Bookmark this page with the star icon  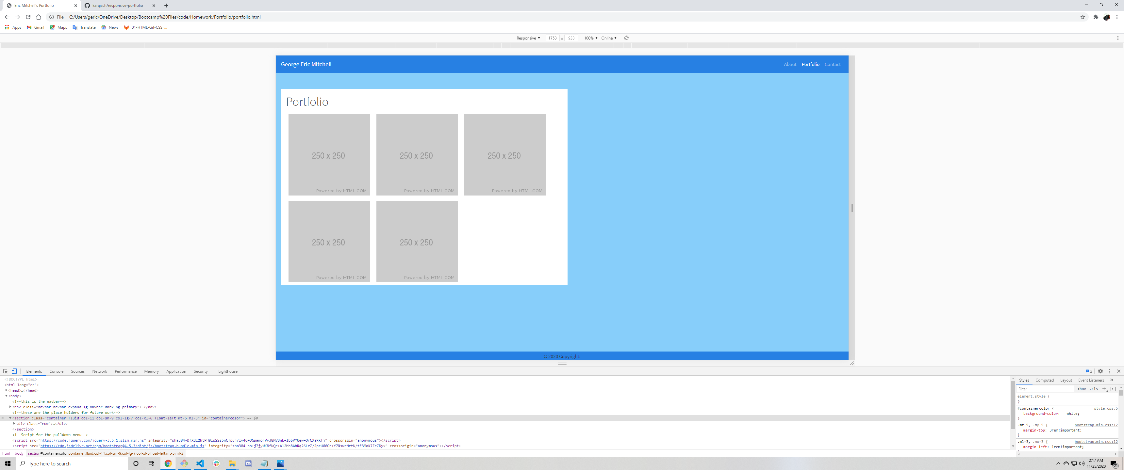[x=1083, y=17]
